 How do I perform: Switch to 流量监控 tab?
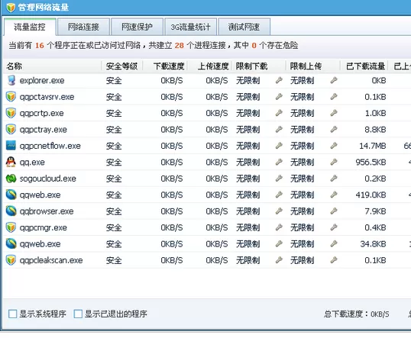tap(30, 27)
